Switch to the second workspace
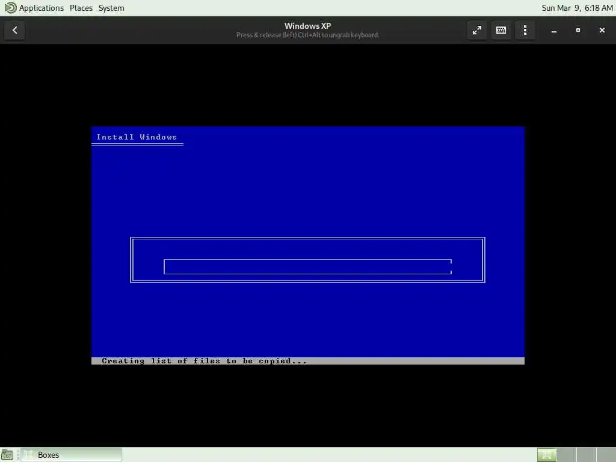616x462 pixels. [x=567, y=455]
